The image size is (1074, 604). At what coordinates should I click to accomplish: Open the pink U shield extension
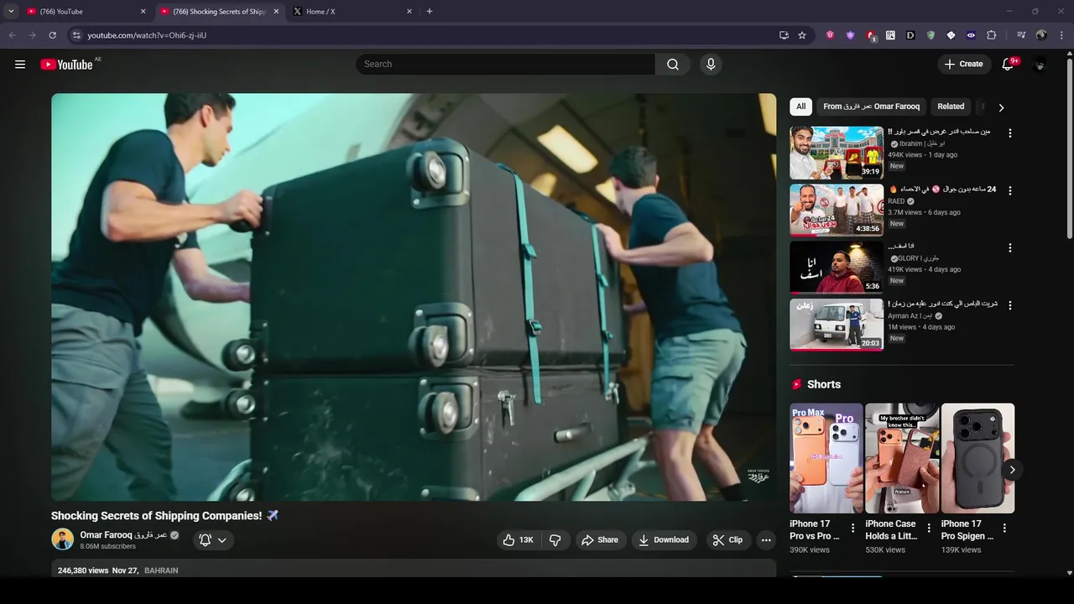(830, 35)
